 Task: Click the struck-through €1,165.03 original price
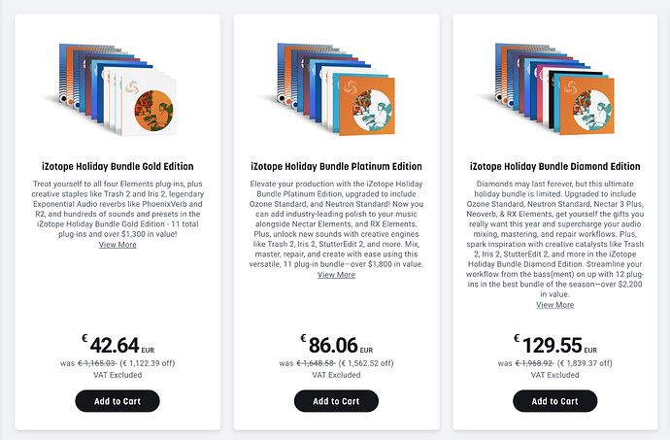pos(96,363)
